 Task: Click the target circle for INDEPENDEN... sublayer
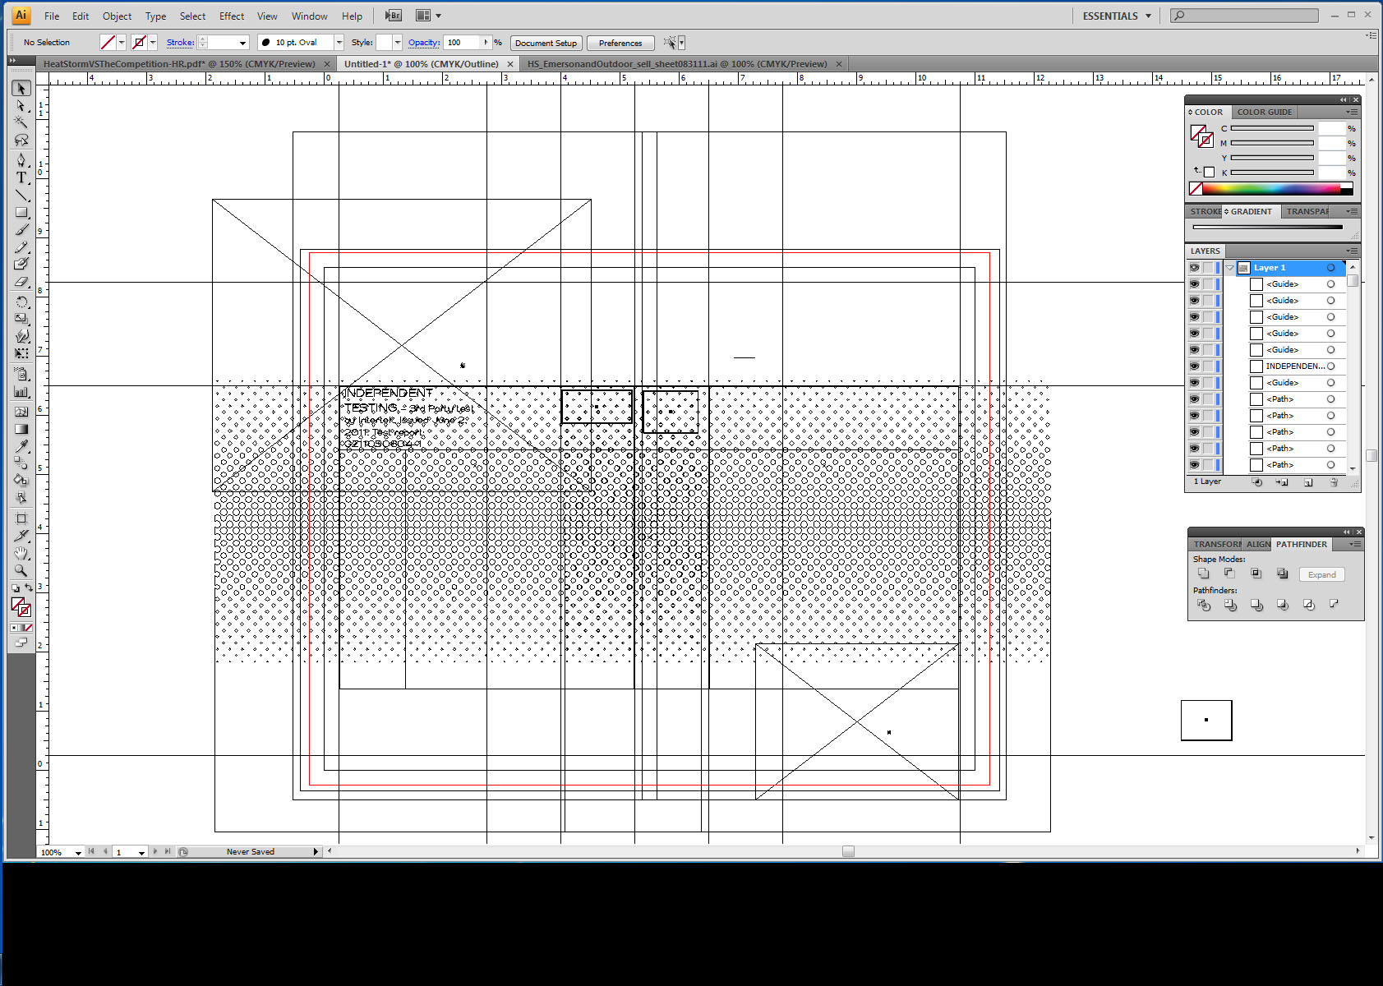(1330, 366)
